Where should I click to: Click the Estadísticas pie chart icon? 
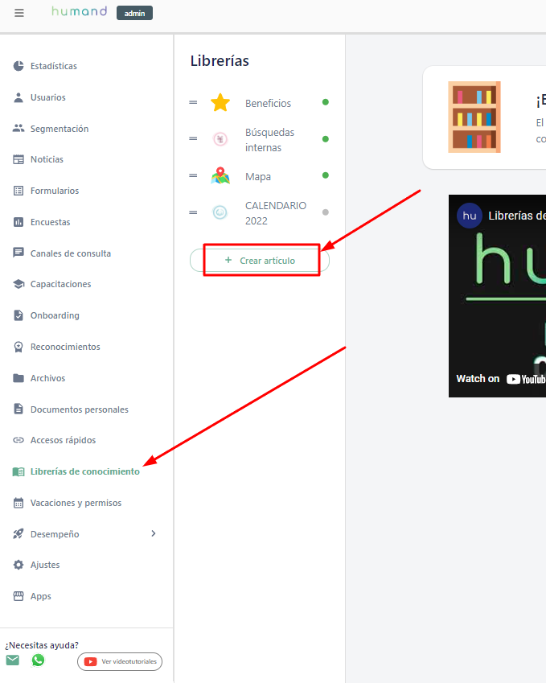tap(18, 66)
